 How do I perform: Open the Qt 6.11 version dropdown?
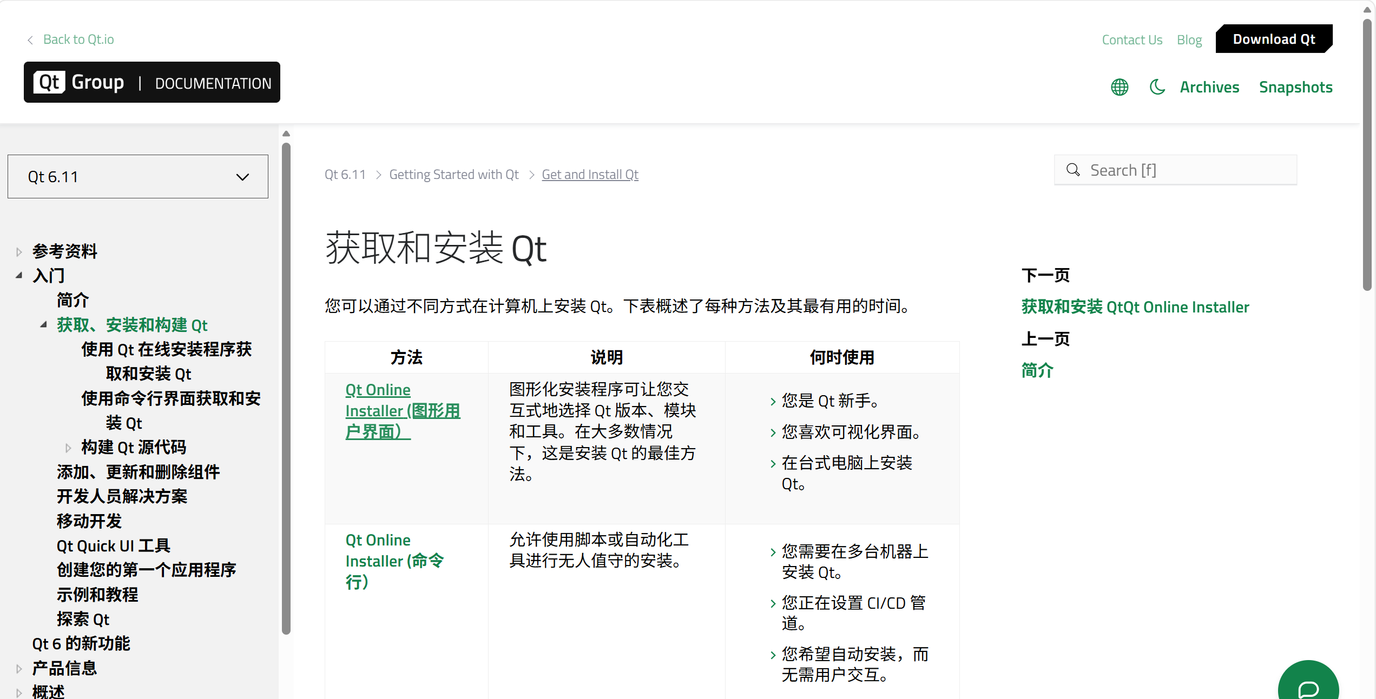(x=138, y=177)
